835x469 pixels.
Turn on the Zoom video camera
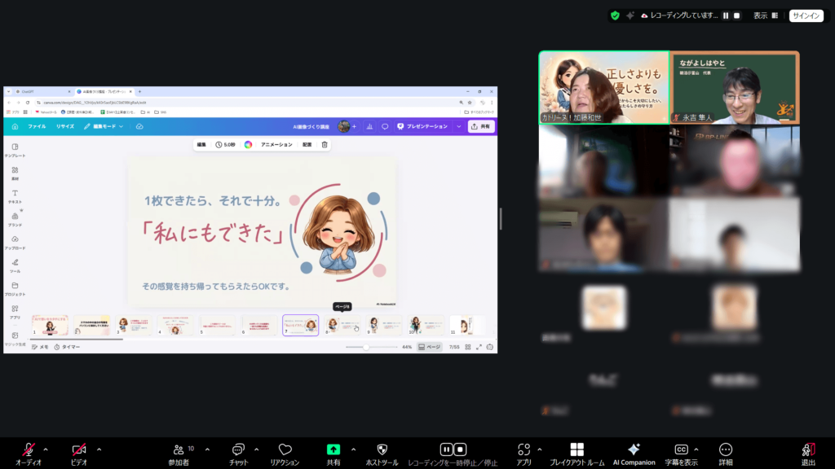(x=79, y=450)
